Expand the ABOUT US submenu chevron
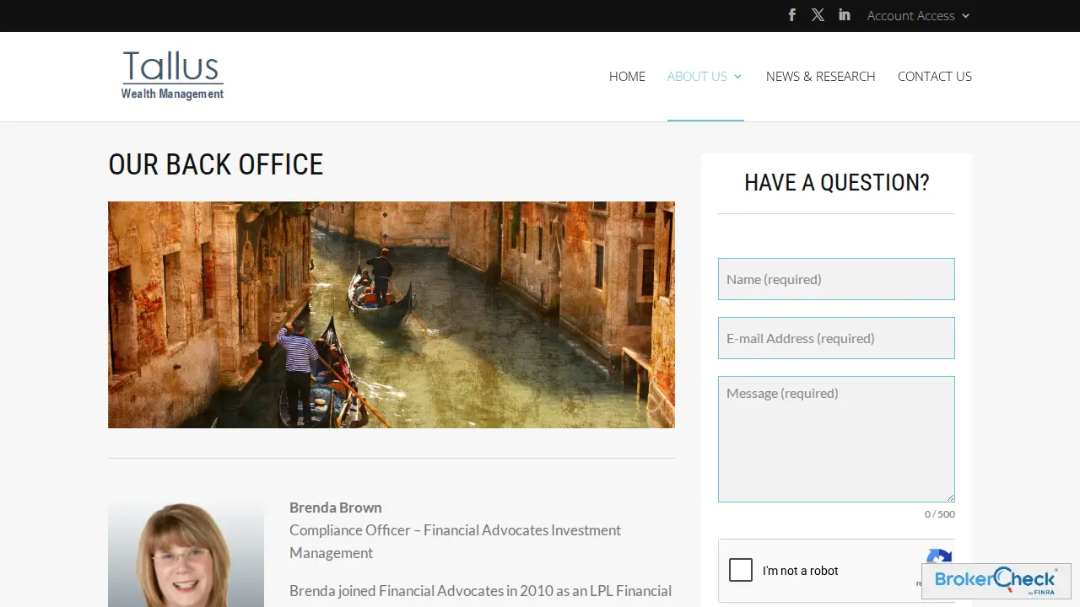Image resolution: width=1080 pixels, height=607 pixels. (x=738, y=77)
